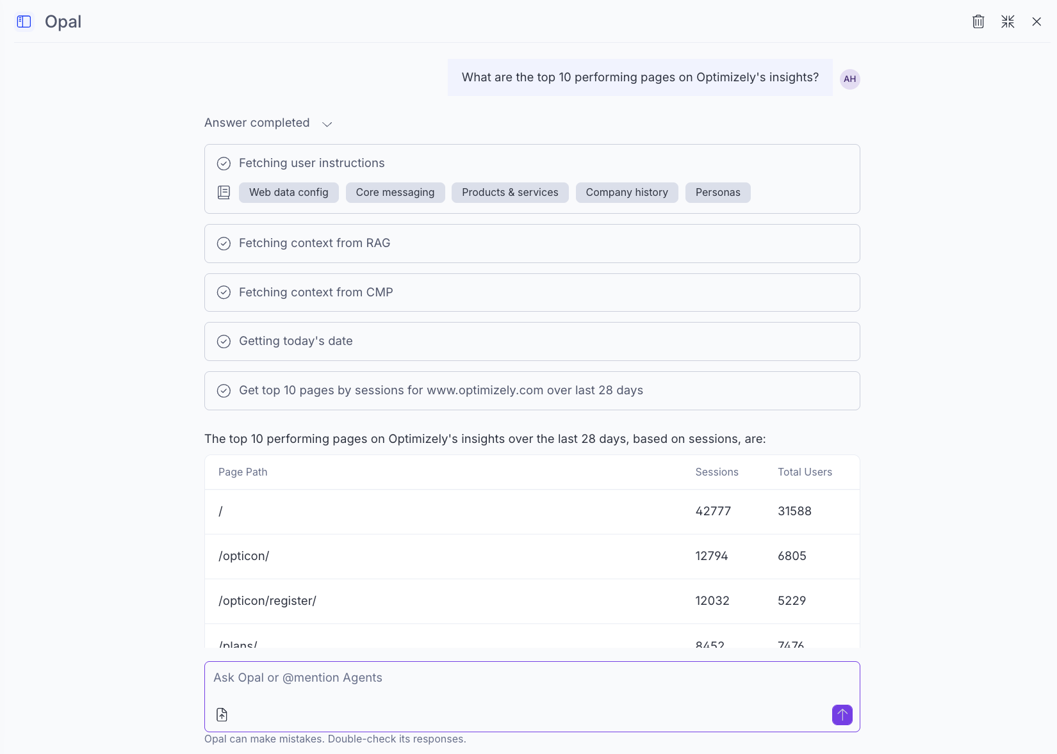Select sessions value 42777
This screenshot has width=1057, height=754.
click(x=713, y=511)
